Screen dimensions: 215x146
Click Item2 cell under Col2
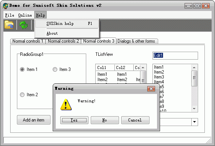(122, 80)
